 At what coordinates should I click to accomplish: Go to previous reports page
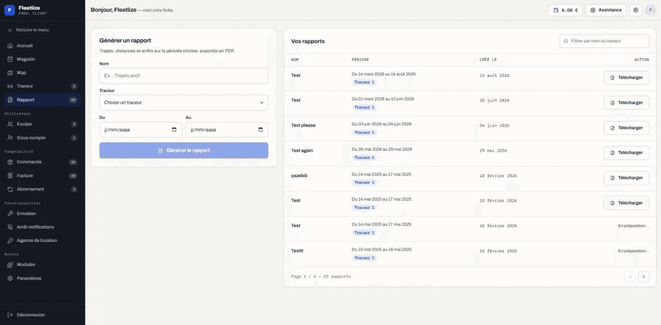coord(630,277)
